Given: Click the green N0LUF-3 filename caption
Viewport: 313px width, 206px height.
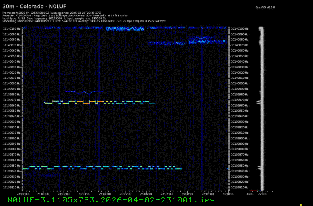Looking at the screenshot, I should point(111,200).
